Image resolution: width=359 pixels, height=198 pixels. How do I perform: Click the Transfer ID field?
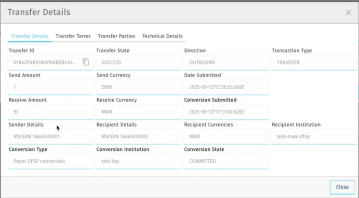pyautogui.click(x=44, y=62)
